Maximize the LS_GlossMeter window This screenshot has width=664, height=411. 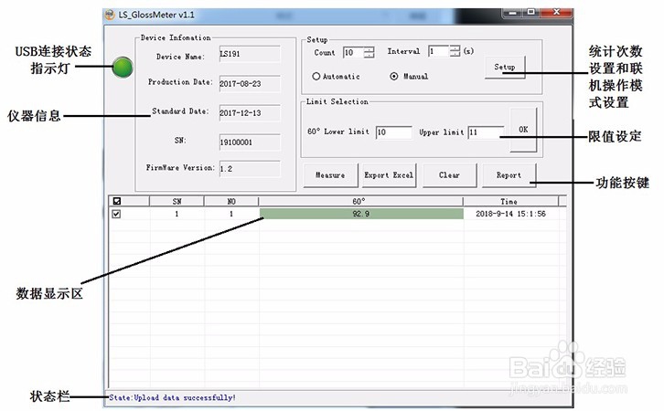(x=531, y=13)
